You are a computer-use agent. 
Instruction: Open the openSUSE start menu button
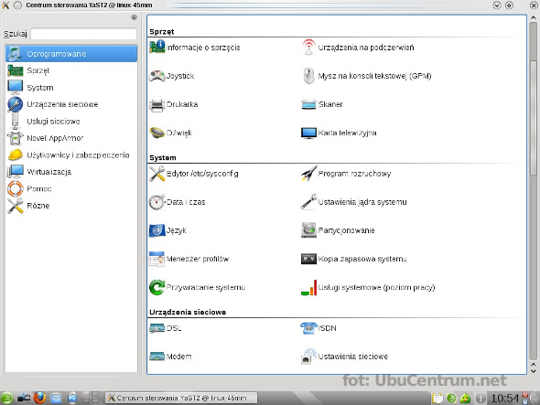point(6,398)
